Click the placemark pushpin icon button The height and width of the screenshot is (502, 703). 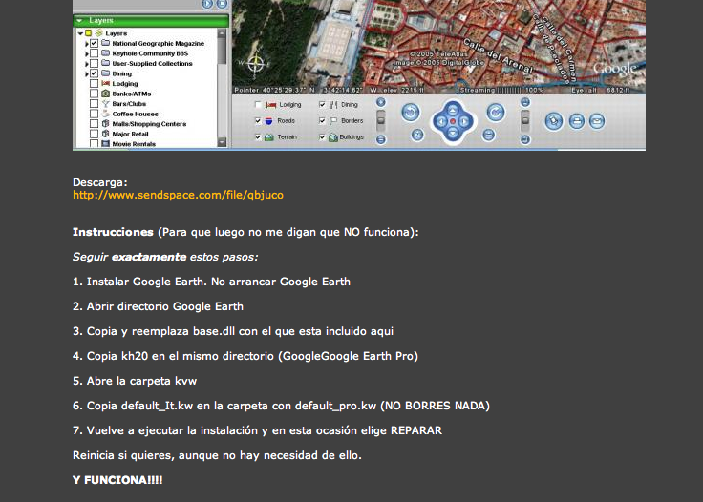click(554, 121)
